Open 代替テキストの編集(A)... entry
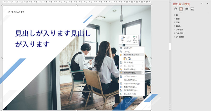 pos(132,84)
